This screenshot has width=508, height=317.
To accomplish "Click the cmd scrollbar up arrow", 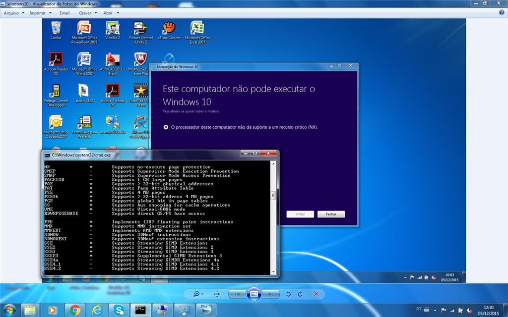I will [x=273, y=164].
